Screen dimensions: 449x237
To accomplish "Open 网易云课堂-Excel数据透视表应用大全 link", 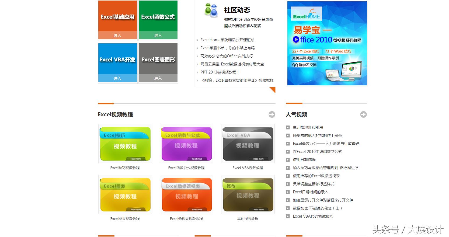I will click(x=232, y=64).
